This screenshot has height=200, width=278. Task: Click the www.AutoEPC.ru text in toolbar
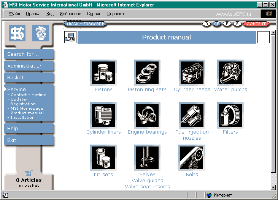pos(233,14)
